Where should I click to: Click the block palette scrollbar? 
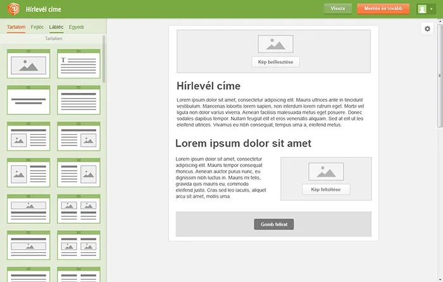(x=104, y=59)
